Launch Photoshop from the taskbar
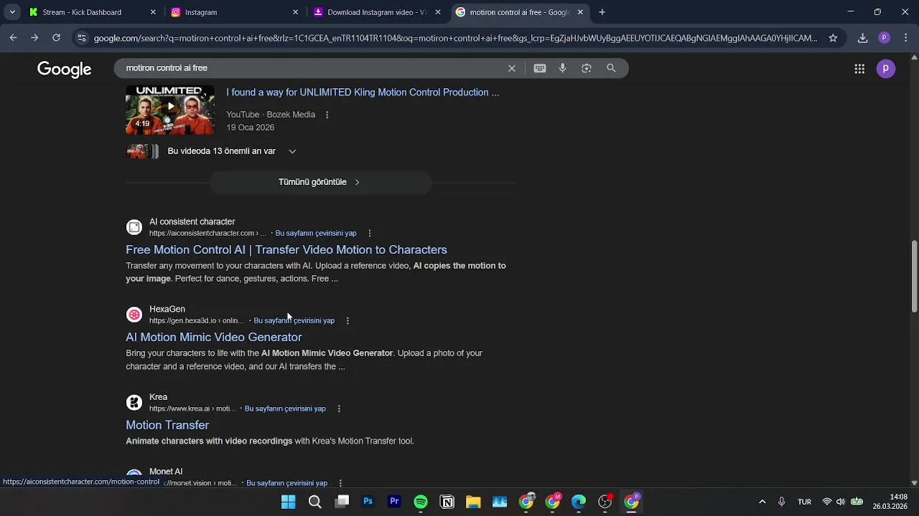The image size is (919, 516). [368, 502]
